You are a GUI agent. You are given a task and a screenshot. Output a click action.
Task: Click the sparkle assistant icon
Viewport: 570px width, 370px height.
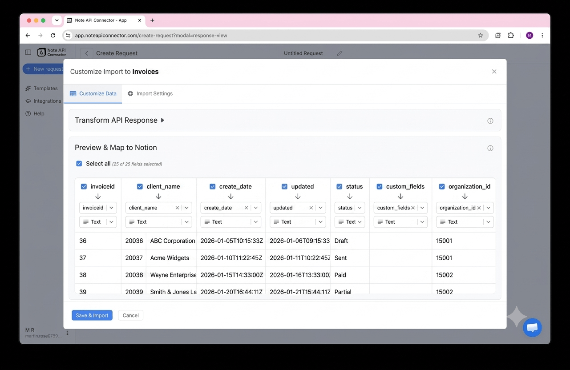(517, 316)
